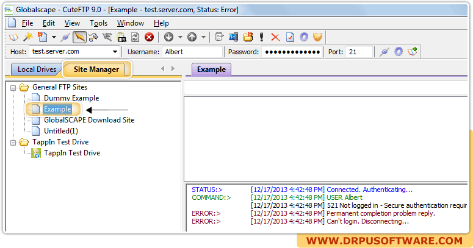Viewport: 473px width, 248px height.
Task: Open the Window menu
Action: (131, 23)
